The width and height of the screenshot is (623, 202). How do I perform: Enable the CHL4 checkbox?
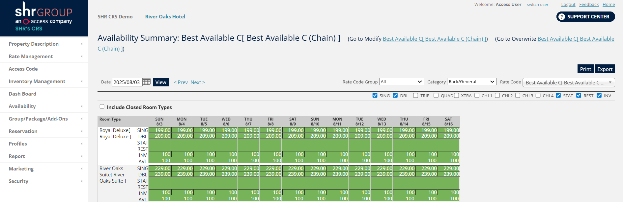(538, 96)
